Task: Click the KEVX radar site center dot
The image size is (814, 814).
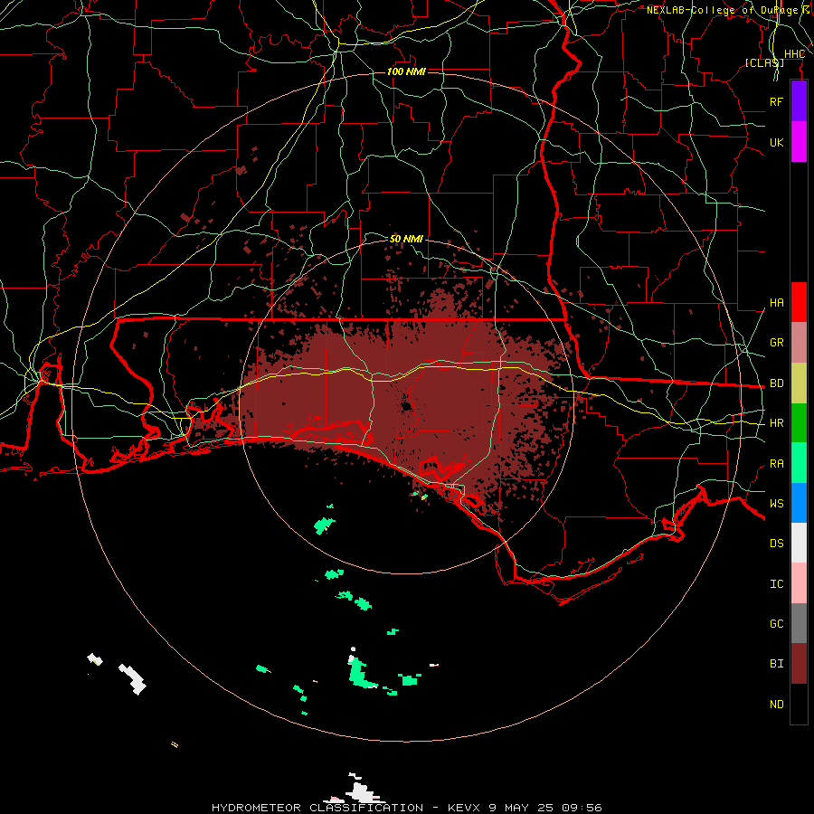Action: (x=406, y=406)
